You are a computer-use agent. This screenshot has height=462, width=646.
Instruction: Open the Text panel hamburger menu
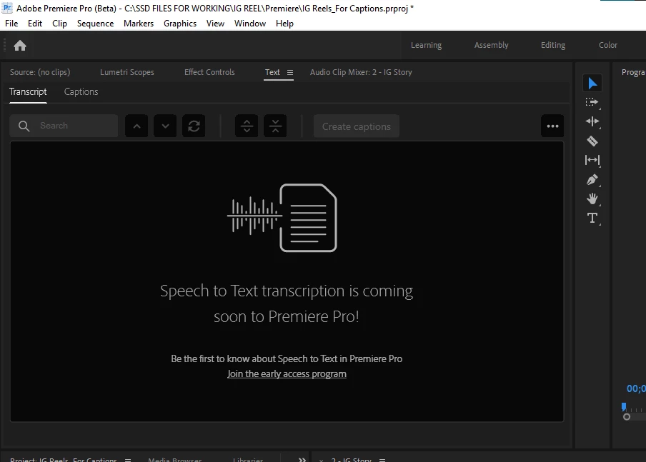(x=290, y=72)
